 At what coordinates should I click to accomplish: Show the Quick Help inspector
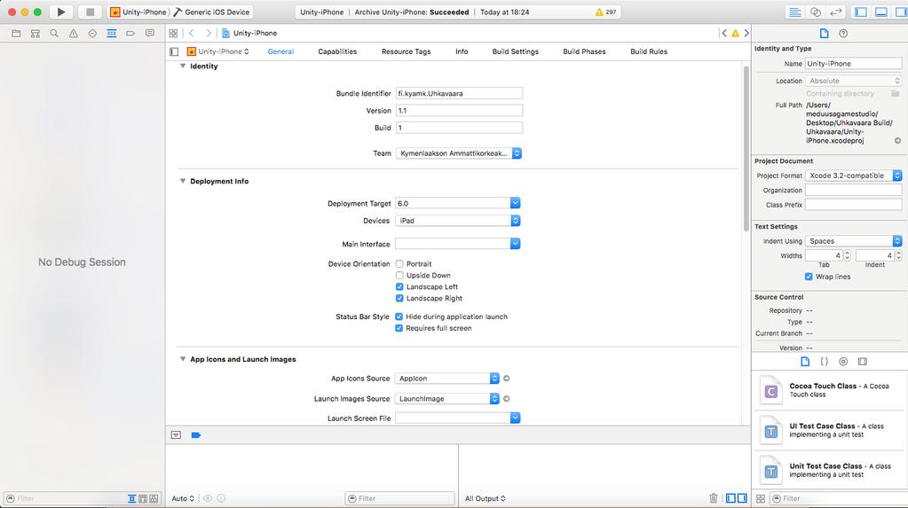pyautogui.click(x=843, y=34)
